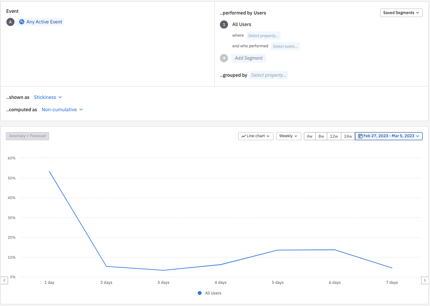Click the segment number 1 badge
The height and width of the screenshot is (306, 430).
pyautogui.click(x=224, y=24)
